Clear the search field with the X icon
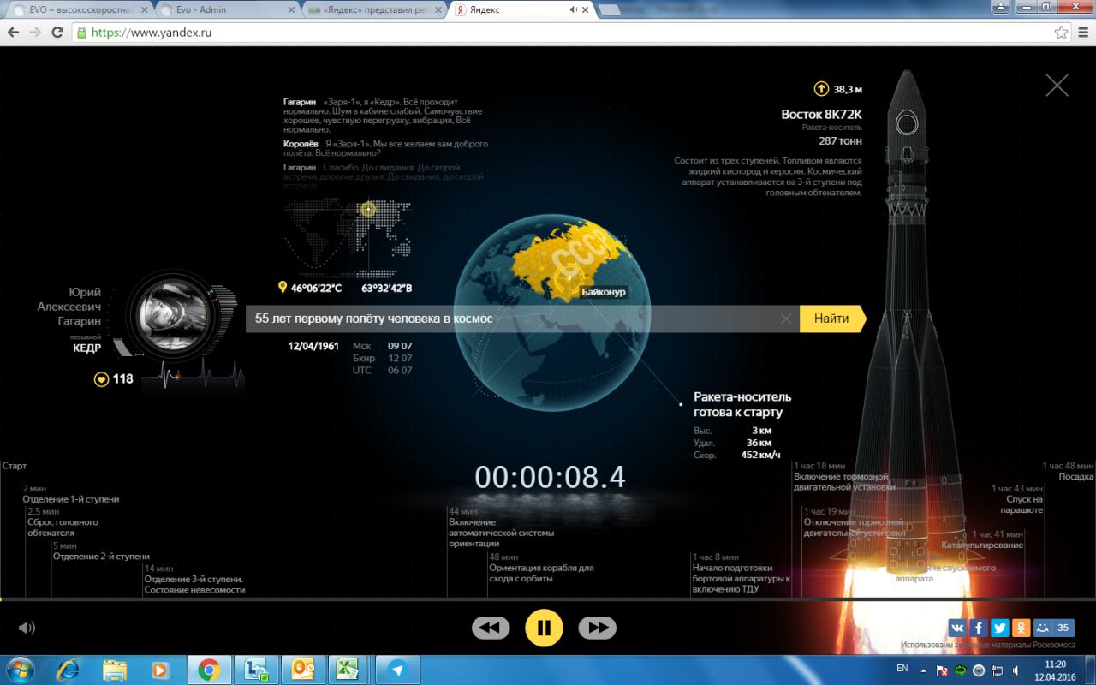The image size is (1096, 685). click(x=786, y=319)
